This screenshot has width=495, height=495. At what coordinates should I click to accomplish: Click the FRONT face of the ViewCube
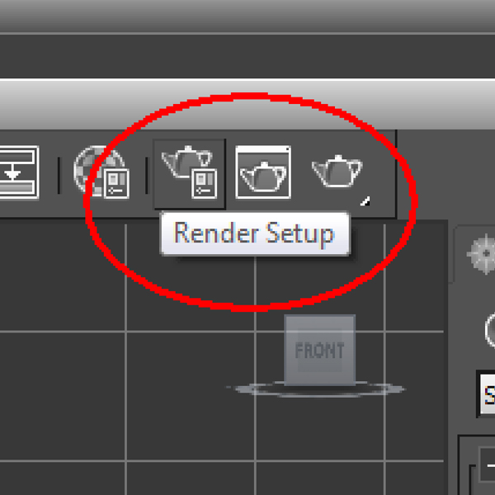click(x=320, y=350)
